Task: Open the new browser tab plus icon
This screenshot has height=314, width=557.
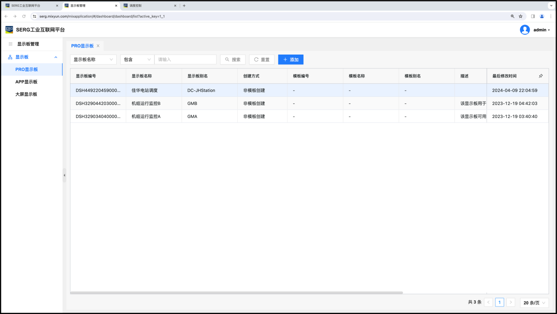Action: click(184, 6)
